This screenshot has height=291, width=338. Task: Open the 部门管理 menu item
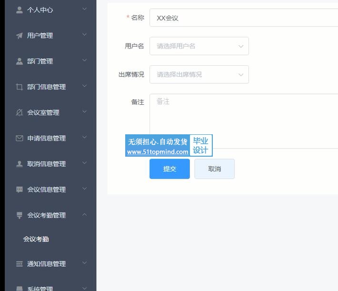pyautogui.click(x=50, y=61)
